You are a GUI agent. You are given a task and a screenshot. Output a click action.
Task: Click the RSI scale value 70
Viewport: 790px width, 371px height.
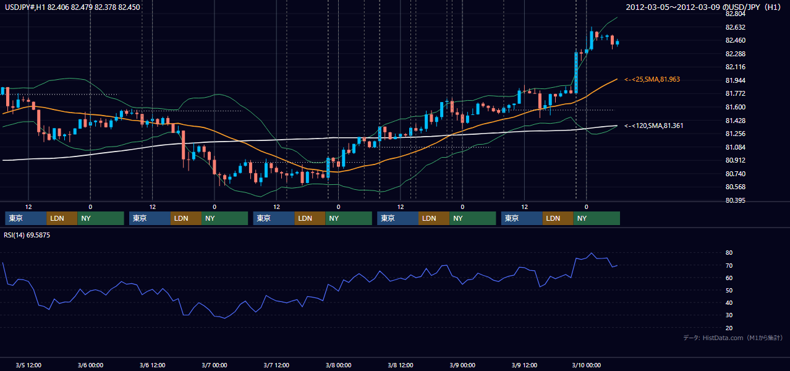[729, 265]
